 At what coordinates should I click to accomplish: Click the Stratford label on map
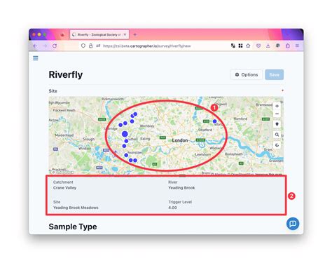pos(205,130)
